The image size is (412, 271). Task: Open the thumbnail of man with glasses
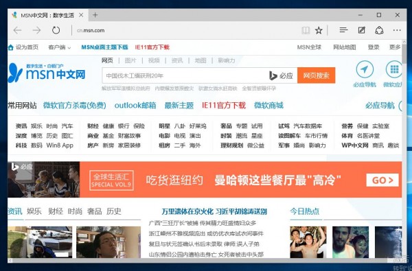point(108,242)
